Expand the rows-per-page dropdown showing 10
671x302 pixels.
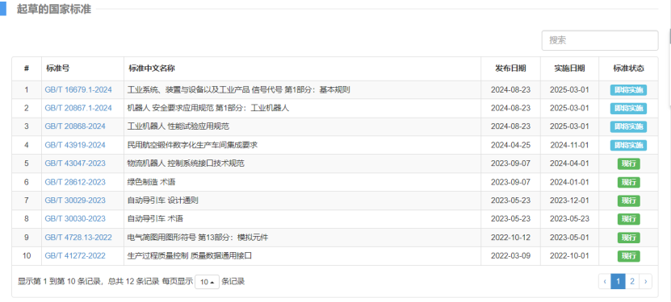tap(208, 282)
